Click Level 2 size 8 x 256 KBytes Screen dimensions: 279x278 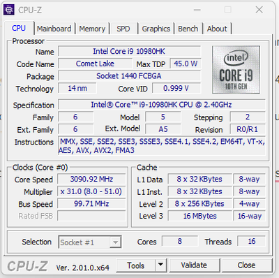coord(199,204)
